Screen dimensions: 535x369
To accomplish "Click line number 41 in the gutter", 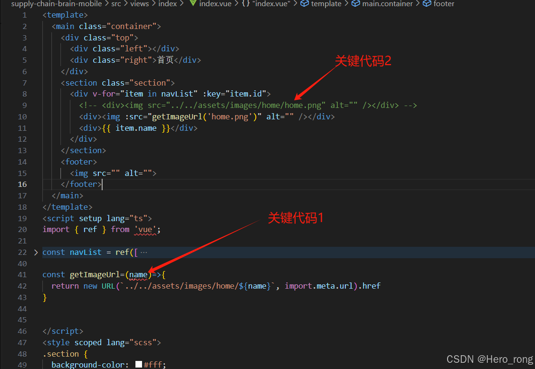I will (22, 275).
